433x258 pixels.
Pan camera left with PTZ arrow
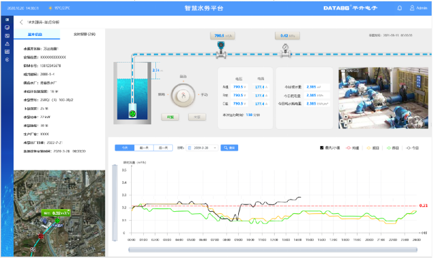(342, 121)
